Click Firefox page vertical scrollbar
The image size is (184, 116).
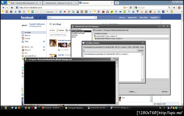(x=182, y=60)
